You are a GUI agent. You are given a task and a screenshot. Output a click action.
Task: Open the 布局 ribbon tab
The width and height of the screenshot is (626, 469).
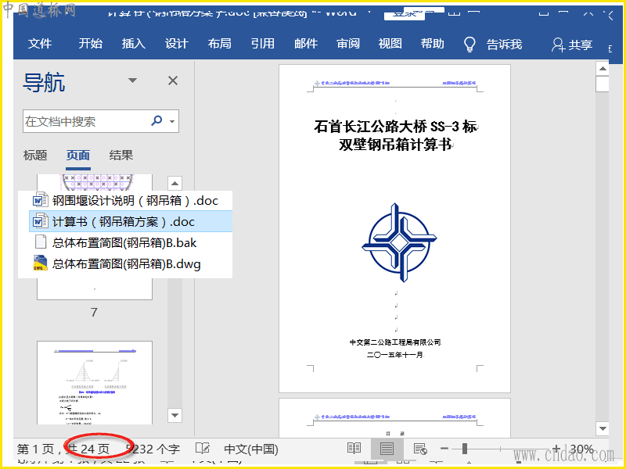pos(220,44)
